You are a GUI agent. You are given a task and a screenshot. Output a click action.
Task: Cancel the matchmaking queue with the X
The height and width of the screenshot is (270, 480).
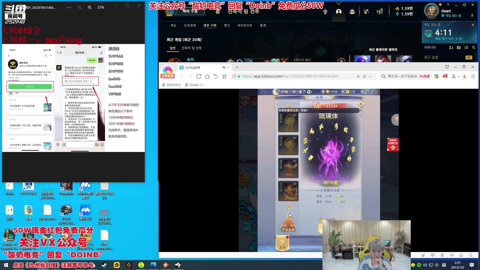point(473,25)
